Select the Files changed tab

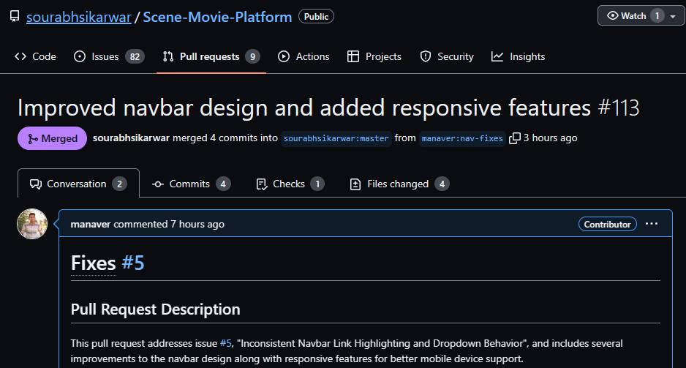pos(399,184)
